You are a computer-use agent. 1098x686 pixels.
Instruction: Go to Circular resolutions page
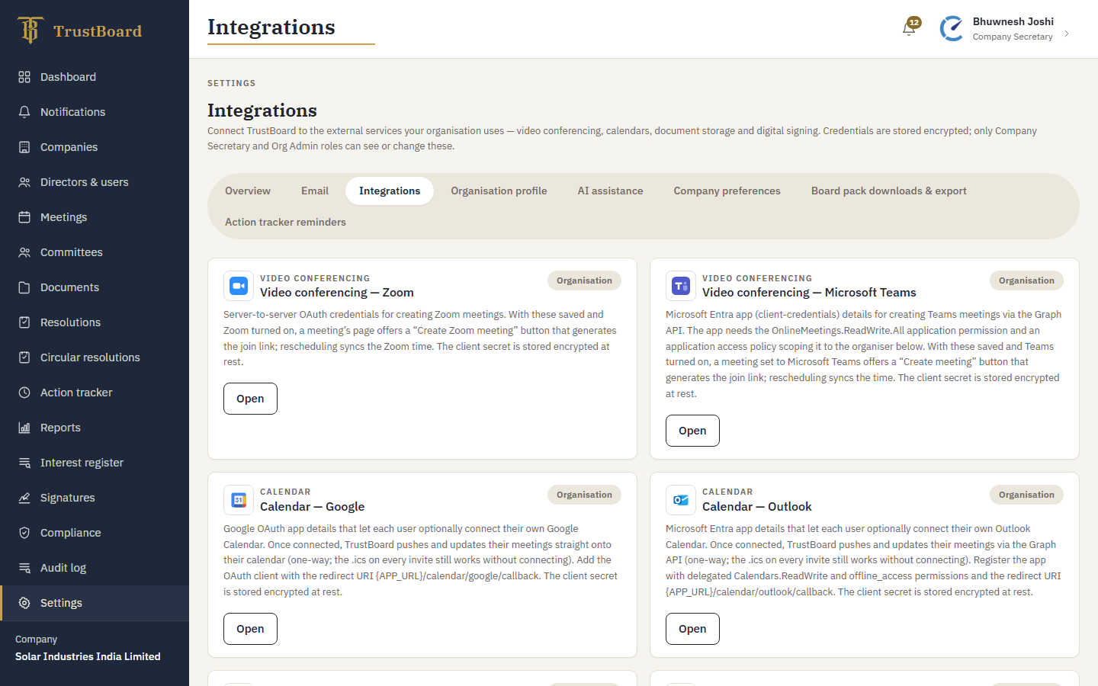(x=95, y=357)
